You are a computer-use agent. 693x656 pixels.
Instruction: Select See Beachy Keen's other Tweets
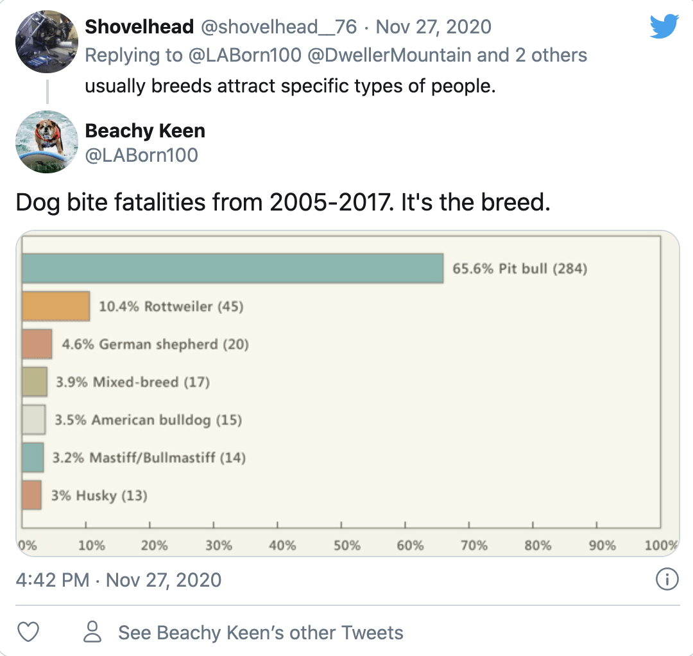coord(261,633)
